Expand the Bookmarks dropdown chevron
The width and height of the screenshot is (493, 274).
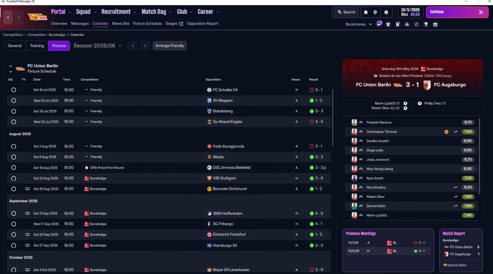[371, 24]
